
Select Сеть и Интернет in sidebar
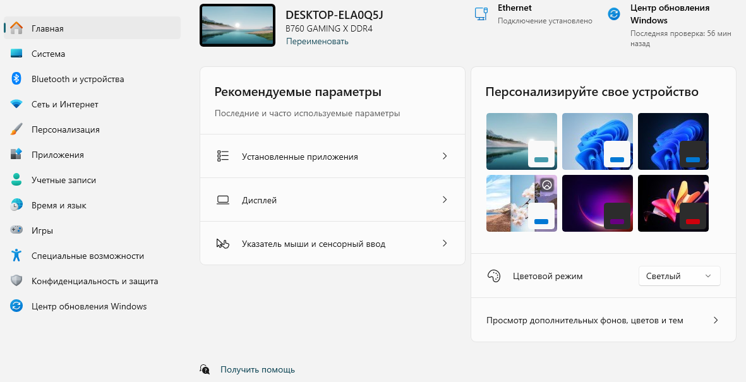click(x=92, y=104)
